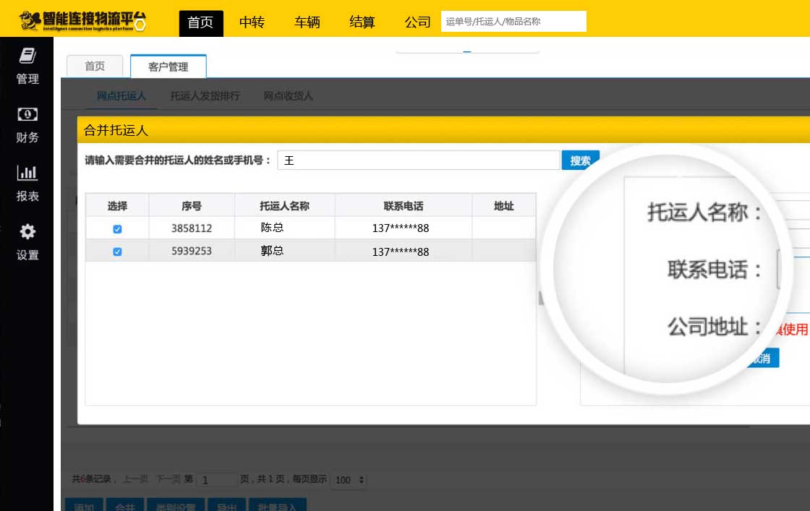Click the 合并 button at the bottom
This screenshot has width=810, height=511.
[x=124, y=505]
